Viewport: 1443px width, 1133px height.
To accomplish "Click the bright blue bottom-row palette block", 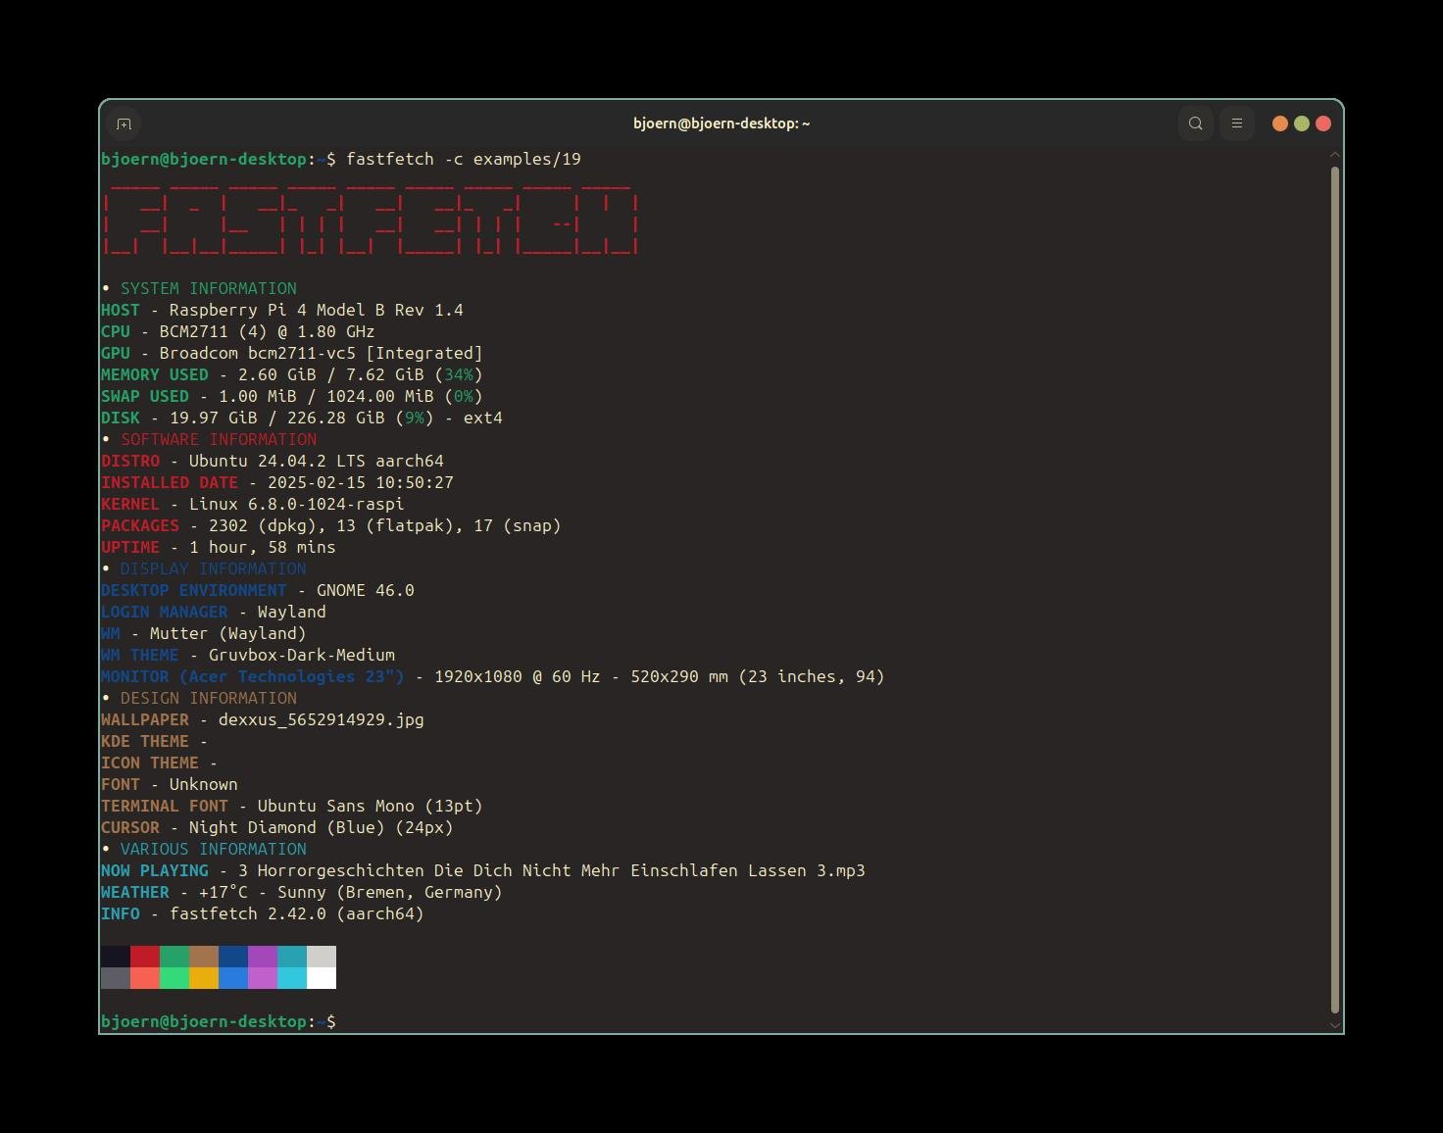I will [x=233, y=978].
